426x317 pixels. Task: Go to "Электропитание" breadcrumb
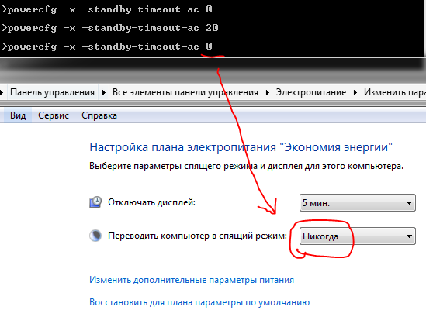311,92
